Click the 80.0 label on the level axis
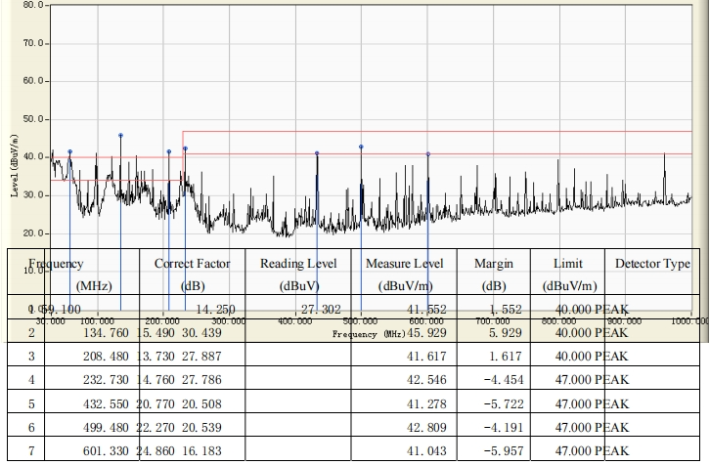Viewport: 710px width, 465px height. click(x=34, y=5)
